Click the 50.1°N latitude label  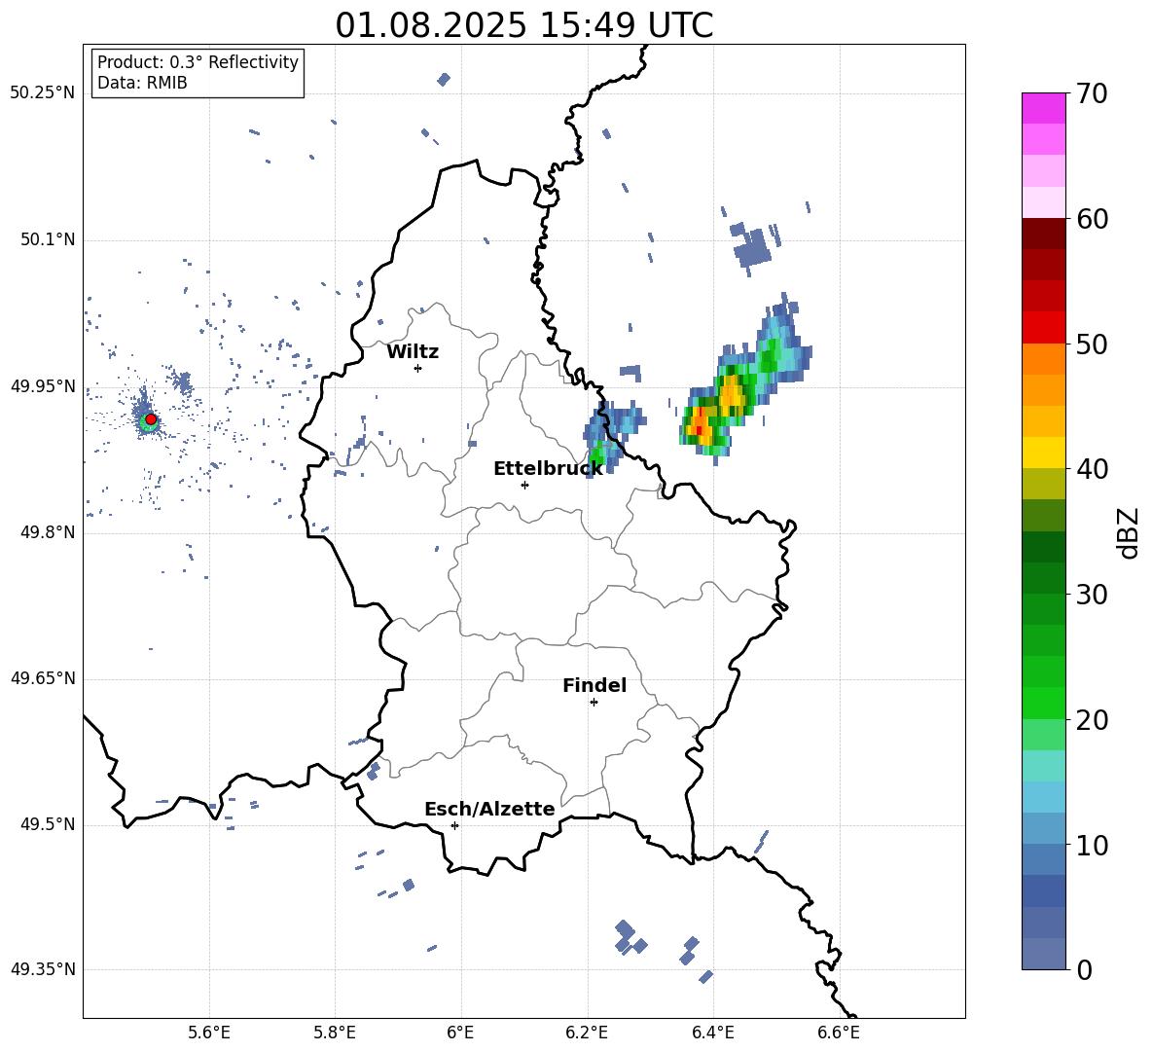click(47, 240)
